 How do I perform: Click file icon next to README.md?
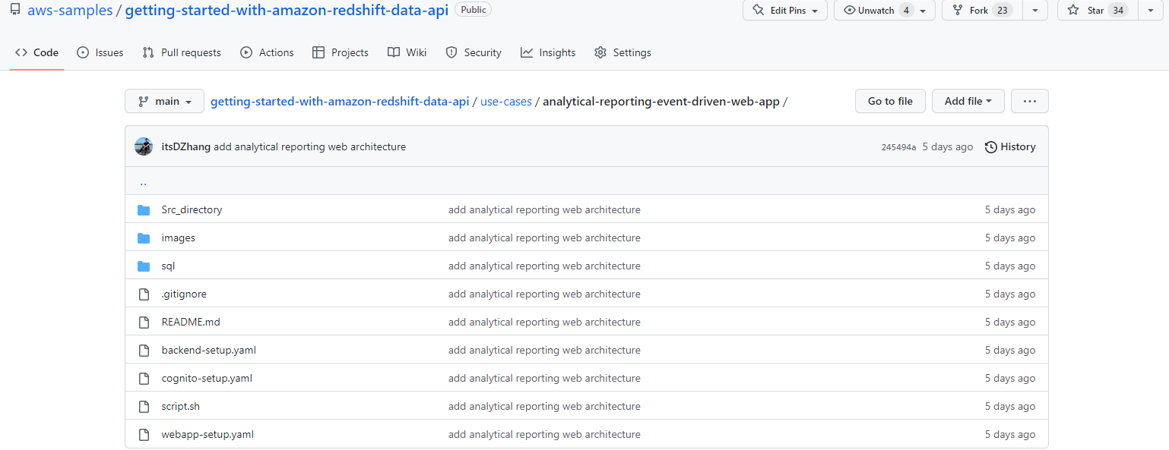[144, 322]
